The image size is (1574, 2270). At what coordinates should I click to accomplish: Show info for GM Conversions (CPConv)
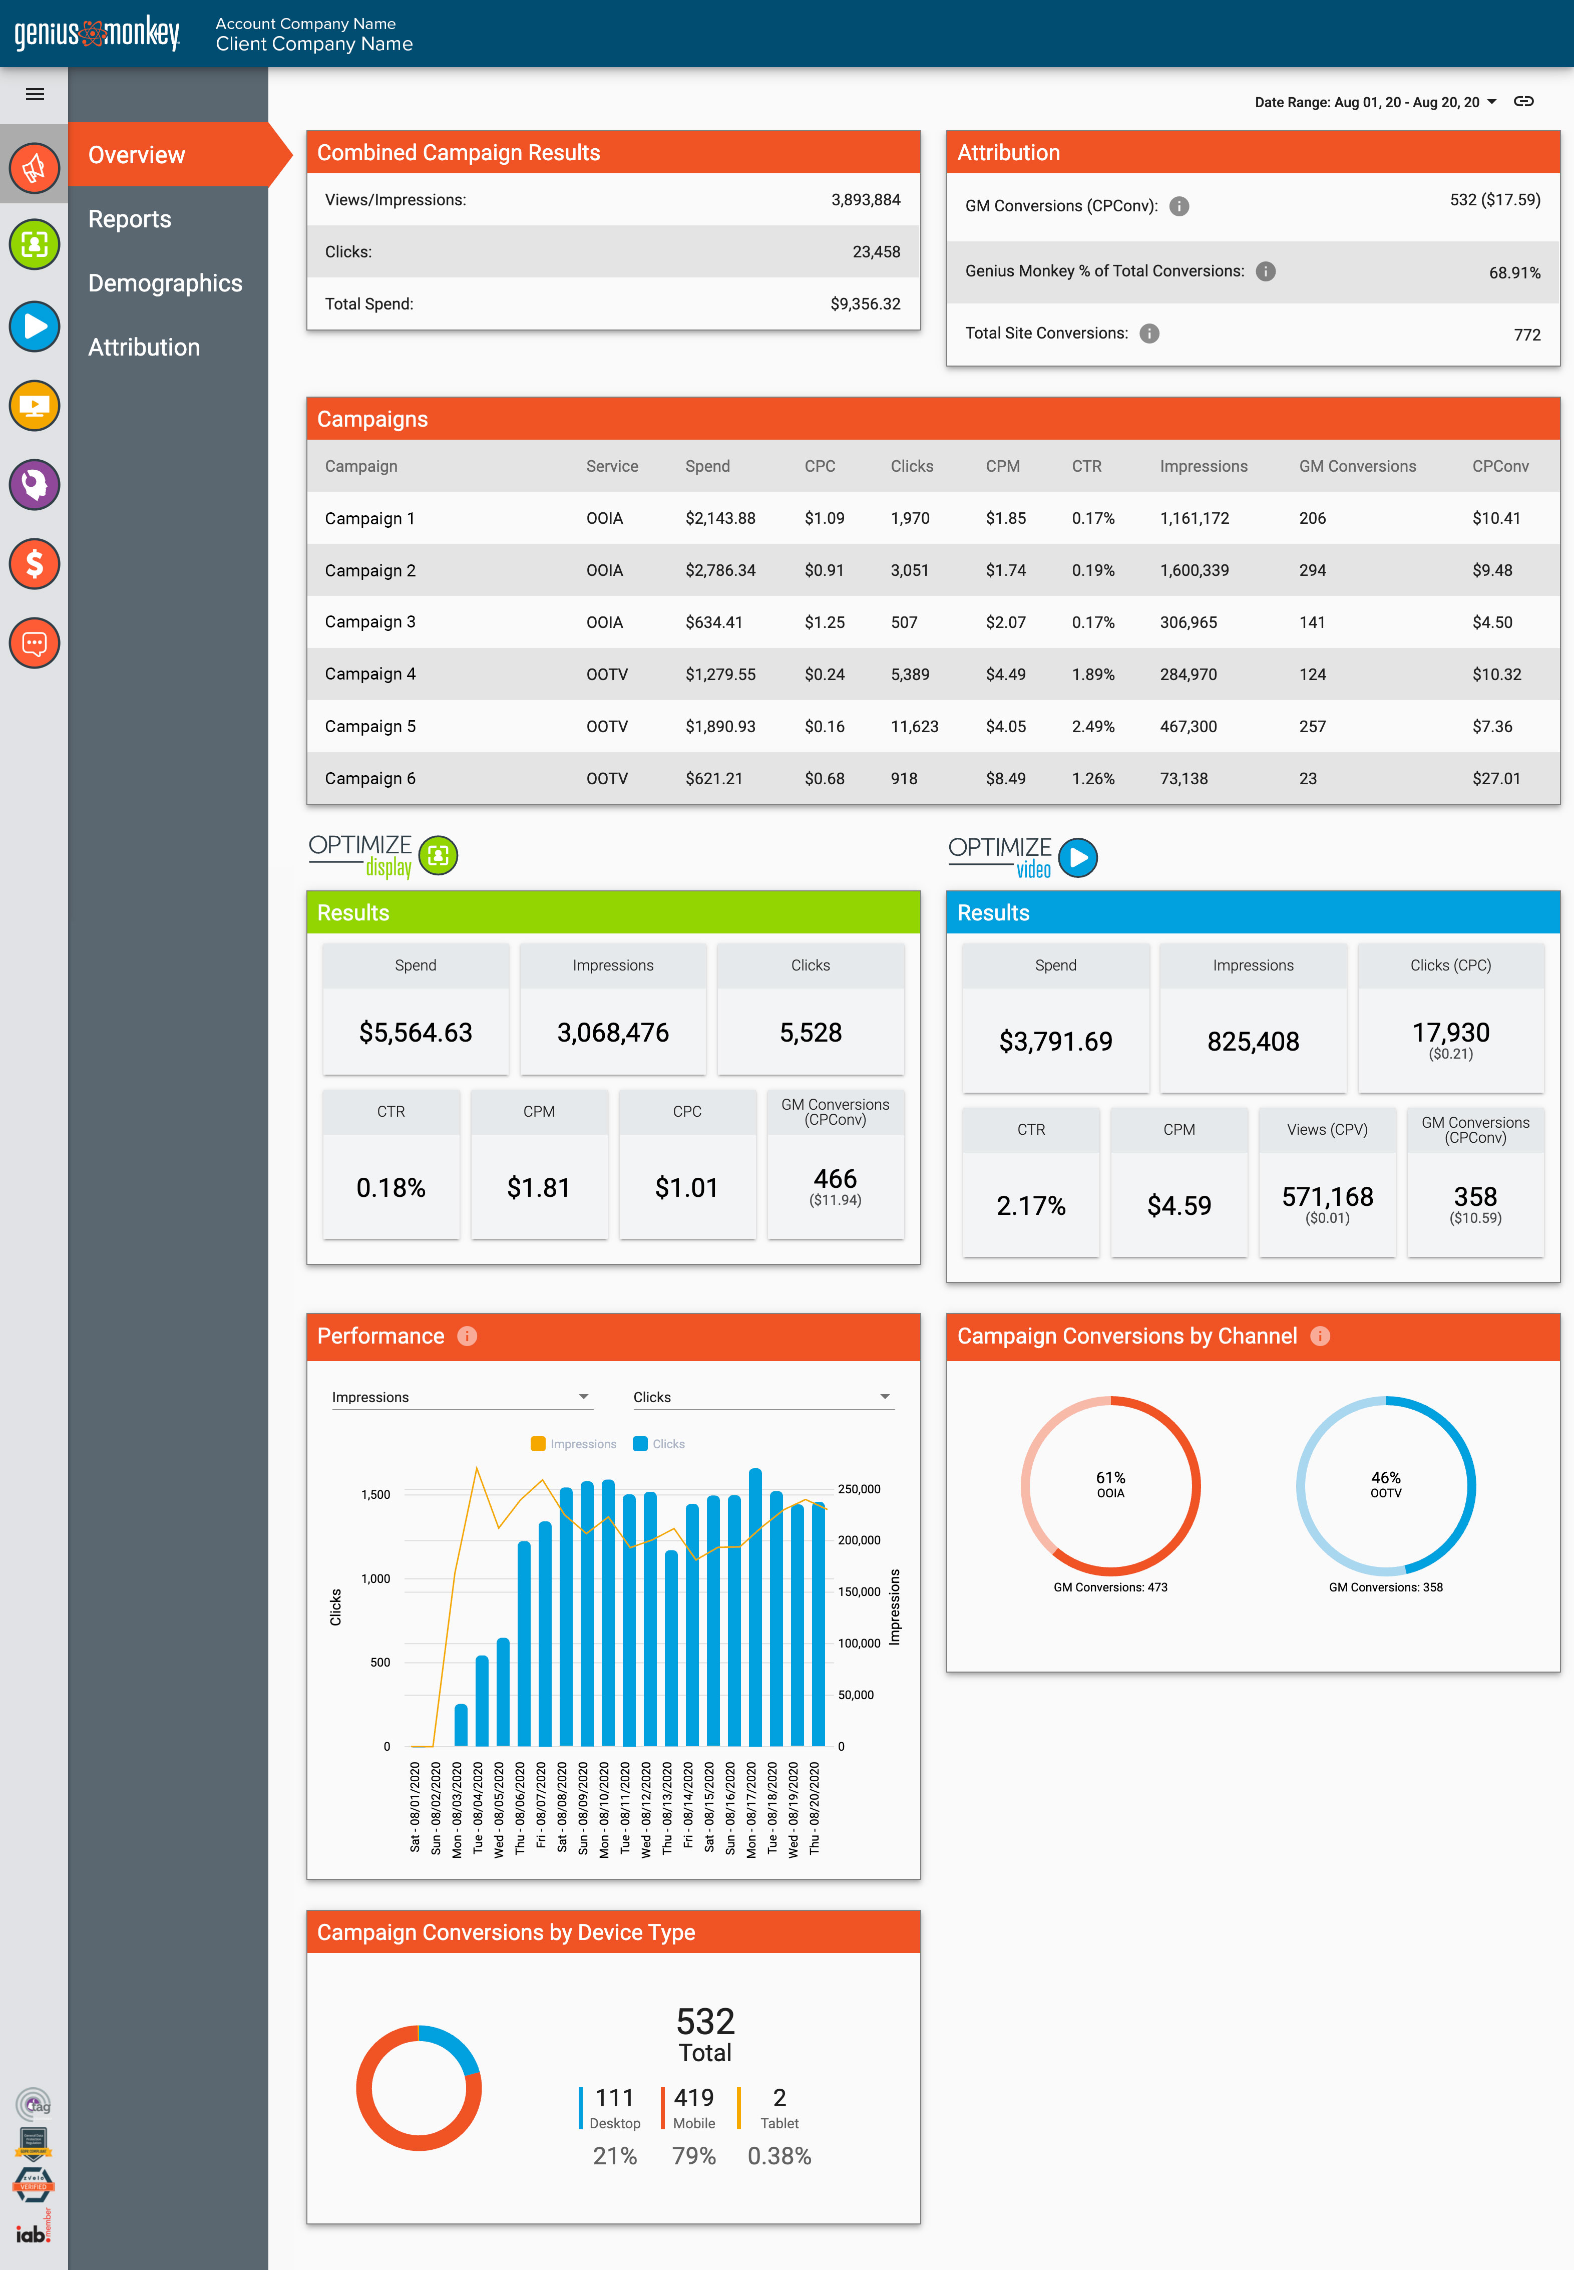pyautogui.click(x=1178, y=206)
